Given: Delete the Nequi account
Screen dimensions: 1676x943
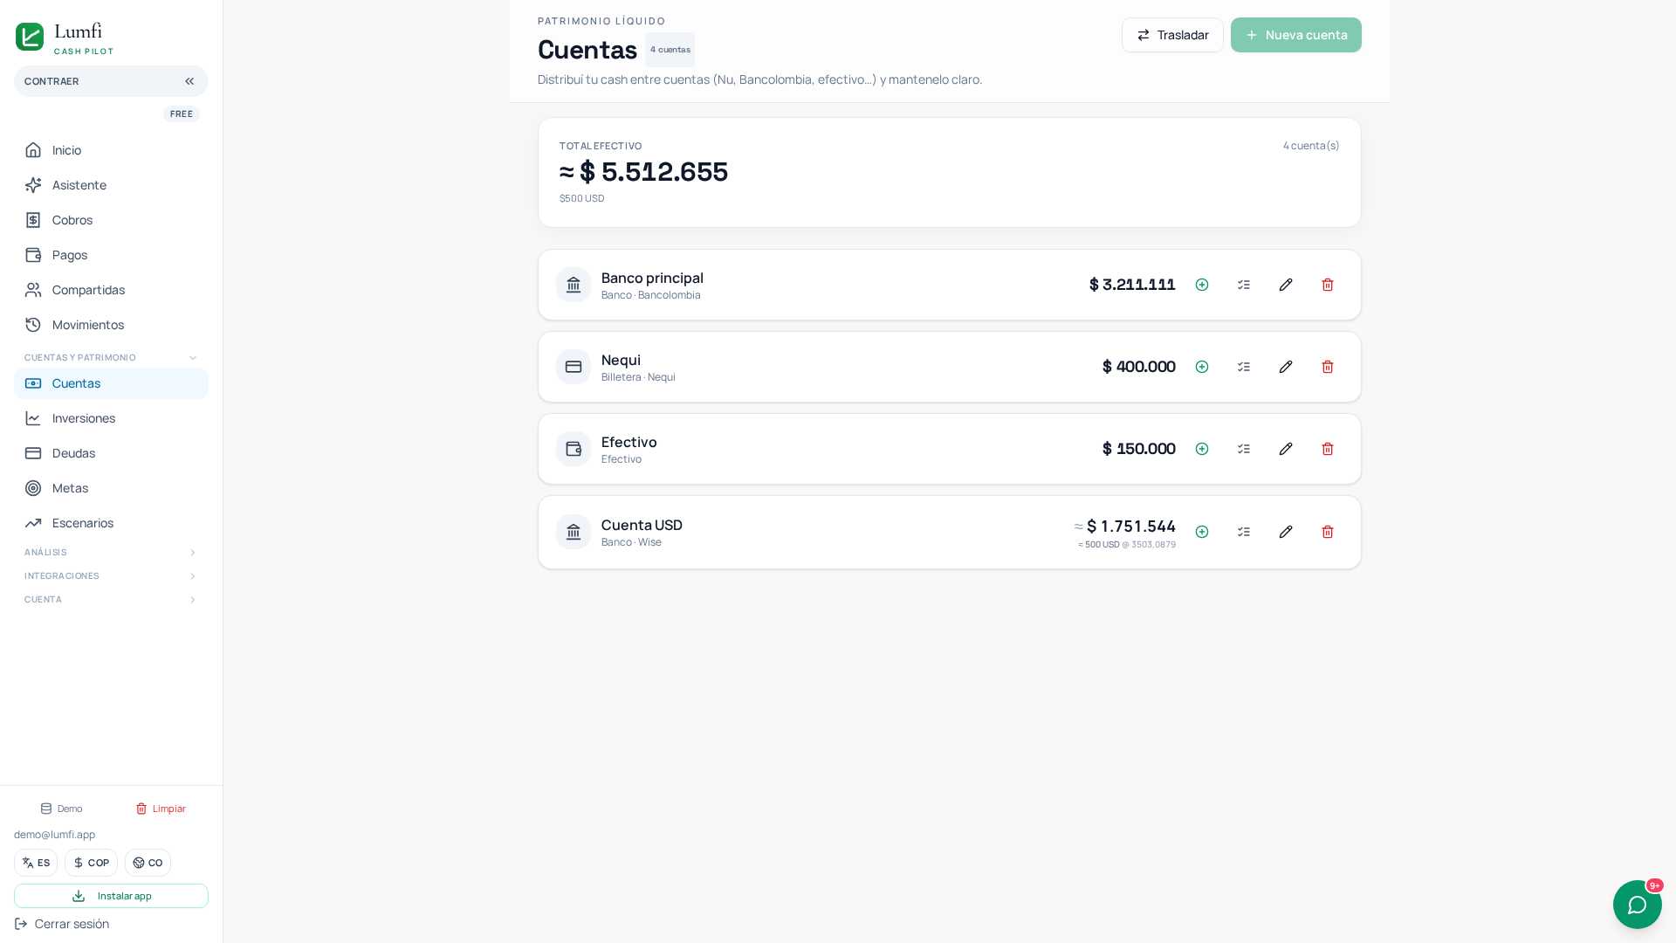Looking at the screenshot, I should point(1328,367).
